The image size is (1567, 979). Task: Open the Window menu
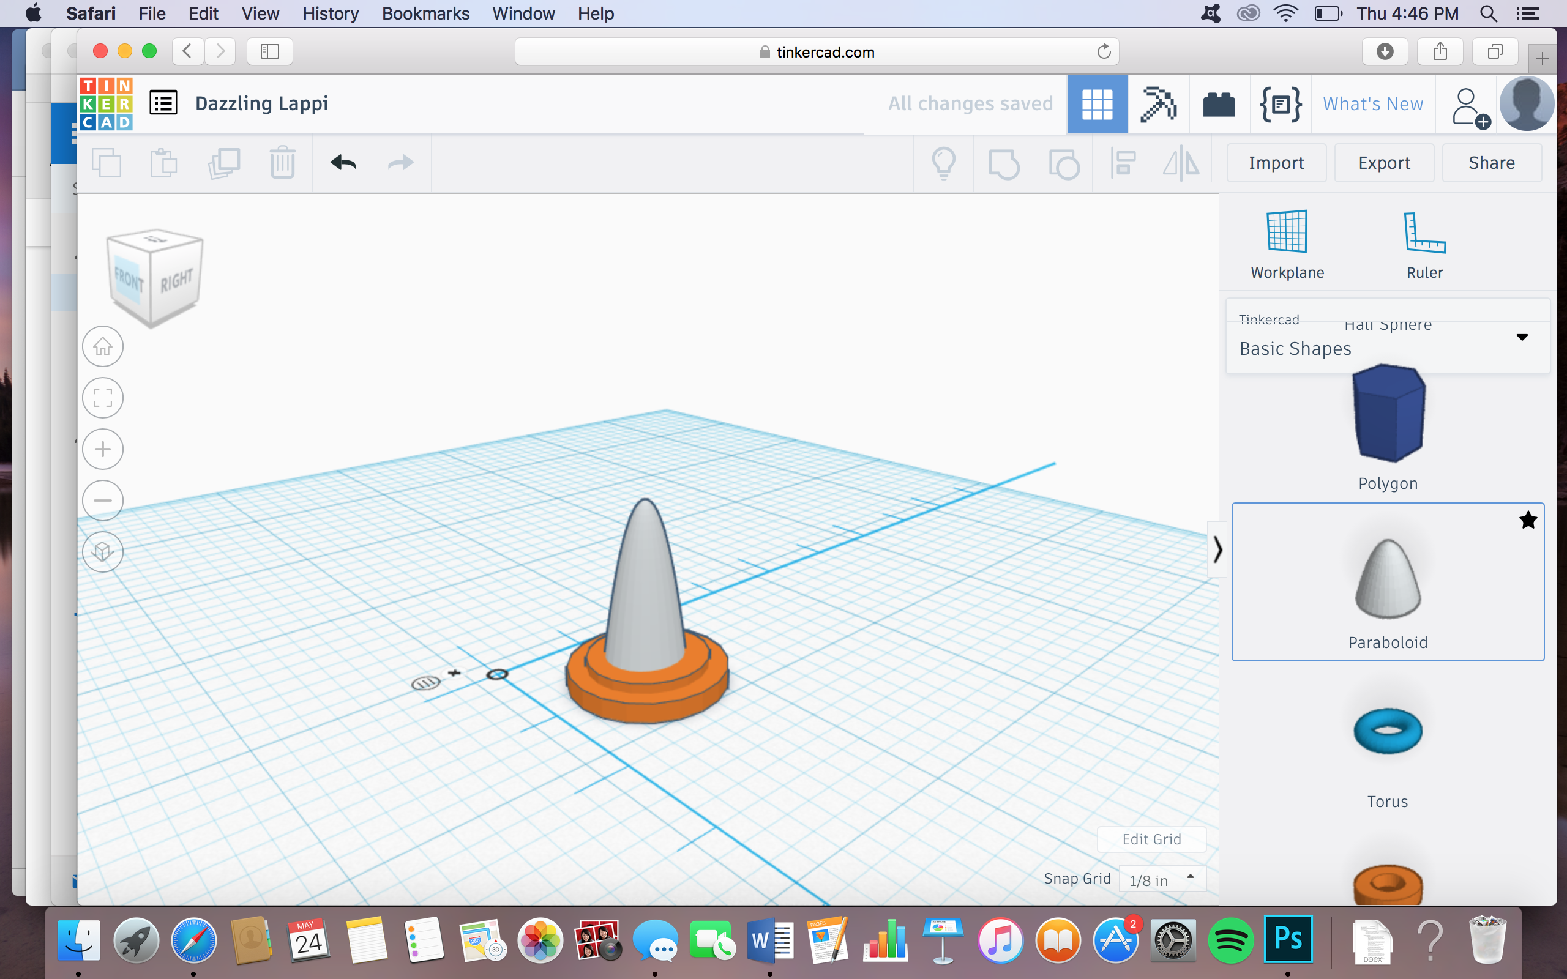click(x=523, y=13)
